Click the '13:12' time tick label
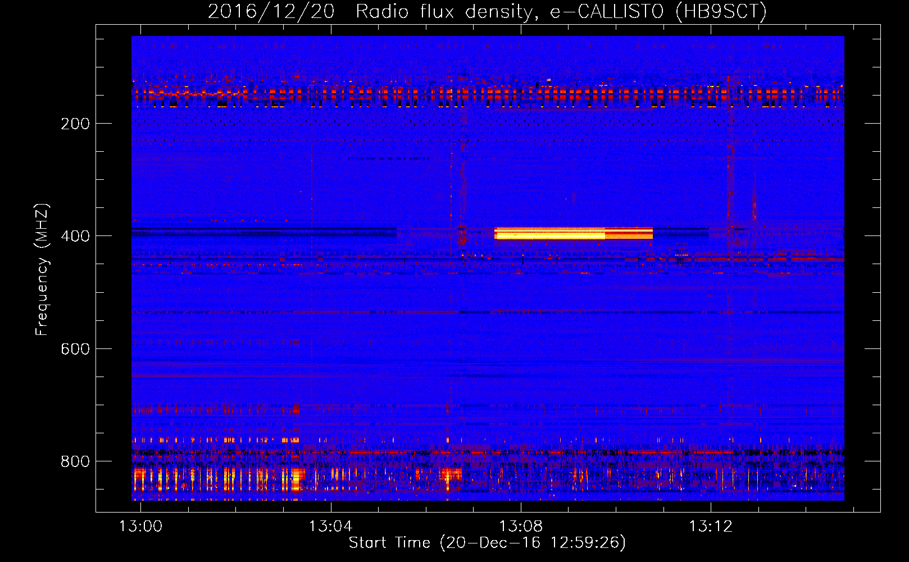 tap(711, 526)
